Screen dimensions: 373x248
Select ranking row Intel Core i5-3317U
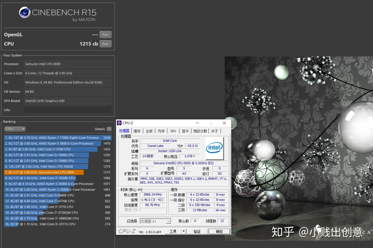[58, 224]
